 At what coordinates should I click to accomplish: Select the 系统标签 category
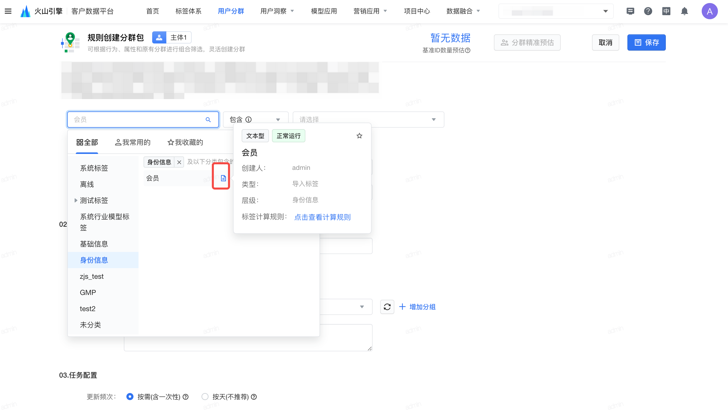[x=103, y=168]
